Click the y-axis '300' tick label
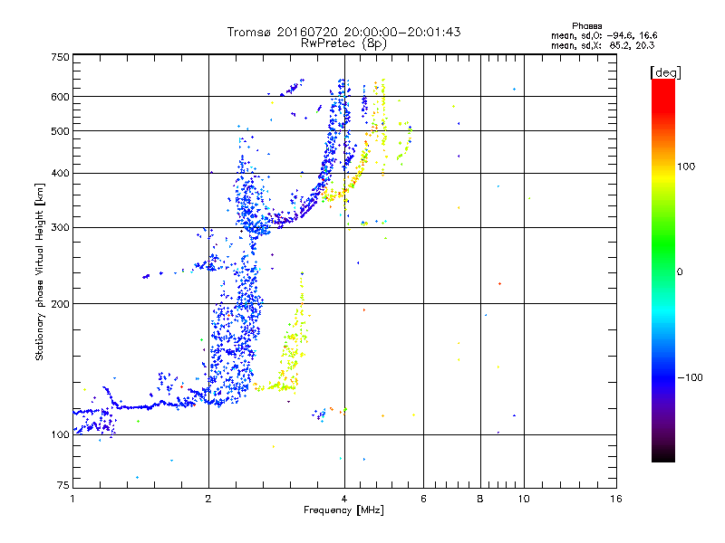Screen dimensions: 725x543 click(x=60, y=228)
